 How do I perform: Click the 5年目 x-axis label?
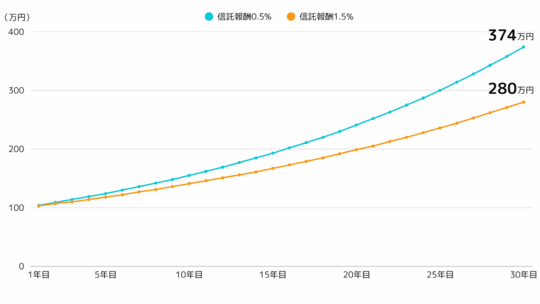click(x=105, y=274)
